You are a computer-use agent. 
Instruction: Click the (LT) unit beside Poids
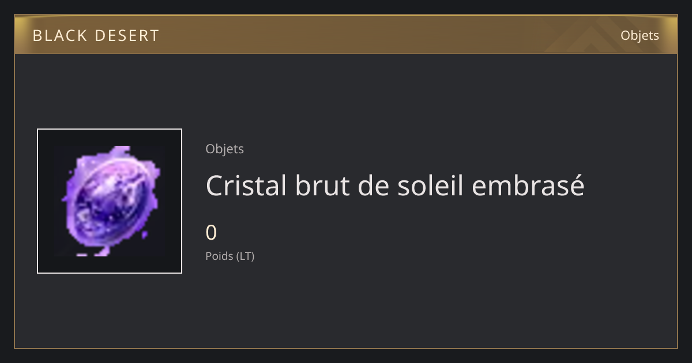(245, 256)
